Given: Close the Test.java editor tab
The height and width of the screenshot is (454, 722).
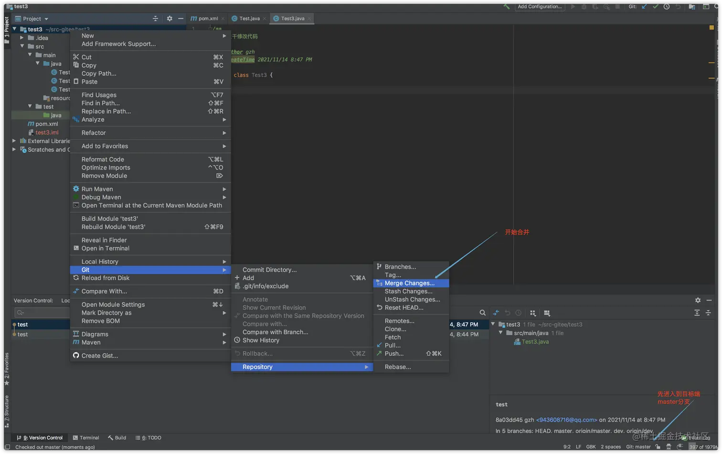Looking at the screenshot, I should click(x=265, y=19).
